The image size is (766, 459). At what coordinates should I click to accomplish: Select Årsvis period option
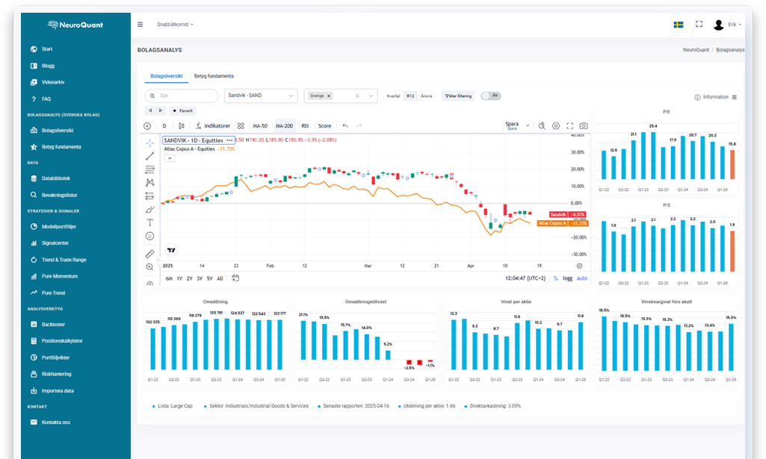[x=427, y=96]
